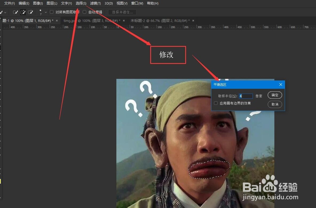Close the timg.jpg document tab

tap(124, 21)
